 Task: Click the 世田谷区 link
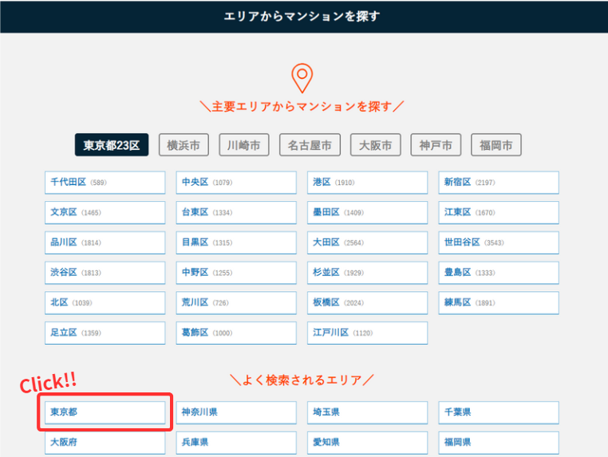tap(499, 242)
